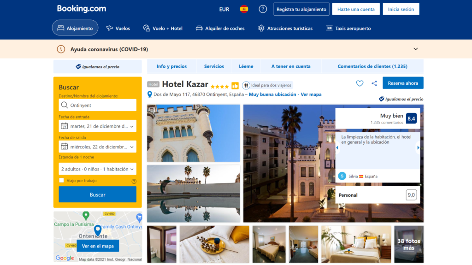
Task: Click the hotel star rating icons
Action: (x=219, y=87)
